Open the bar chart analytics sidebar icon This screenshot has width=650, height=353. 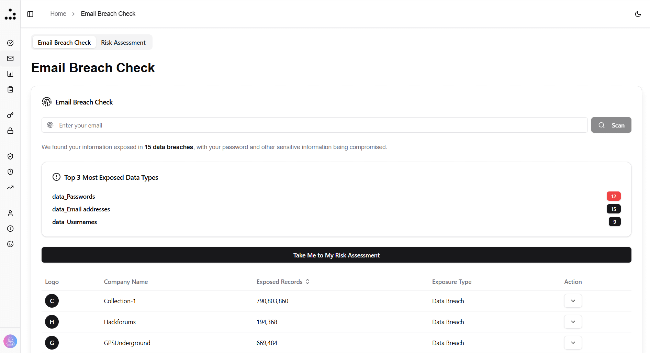[10, 74]
